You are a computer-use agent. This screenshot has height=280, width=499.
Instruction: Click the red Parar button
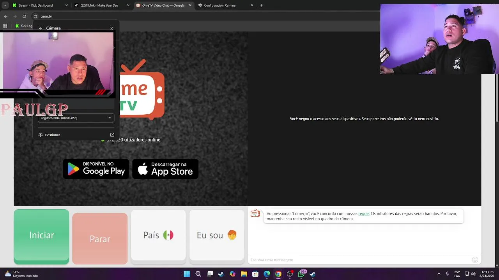pyautogui.click(x=100, y=239)
